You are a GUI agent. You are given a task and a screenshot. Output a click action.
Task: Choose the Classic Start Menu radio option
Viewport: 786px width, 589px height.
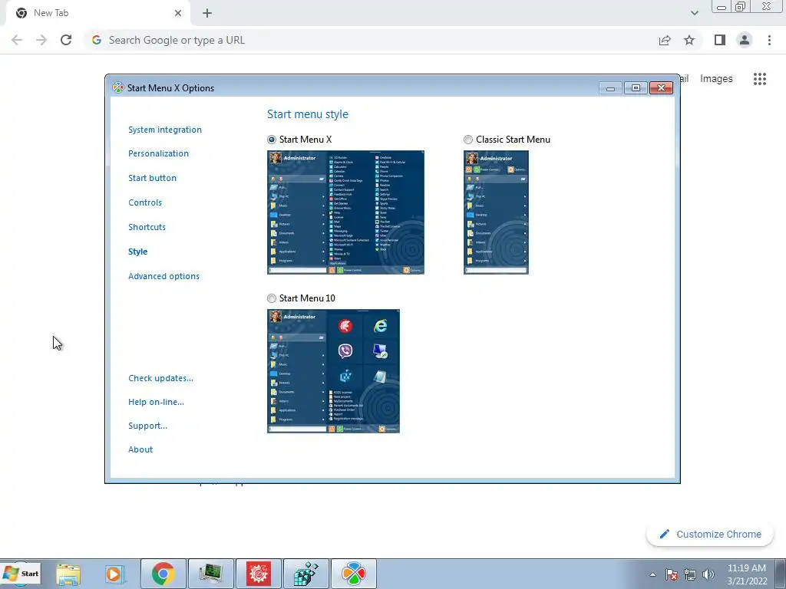pyautogui.click(x=468, y=140)
